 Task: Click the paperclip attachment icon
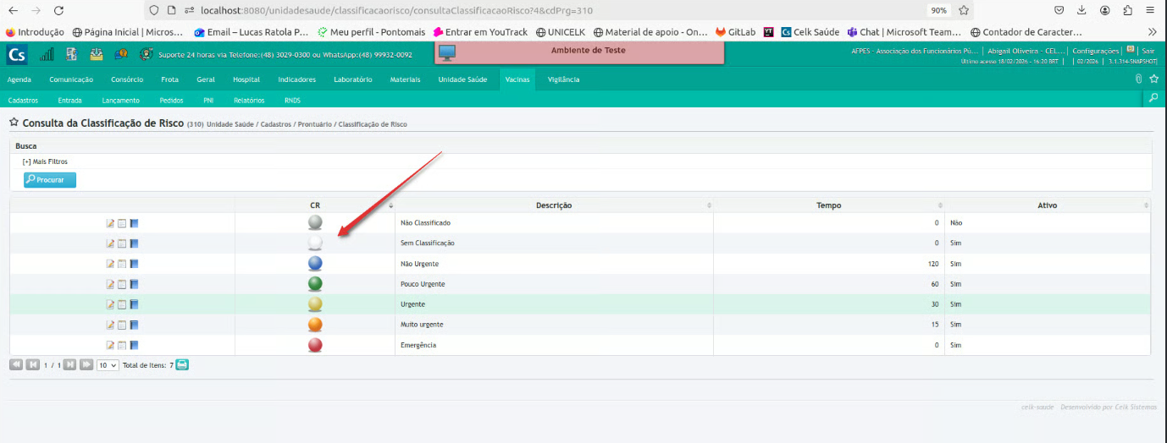point(1139,79)
